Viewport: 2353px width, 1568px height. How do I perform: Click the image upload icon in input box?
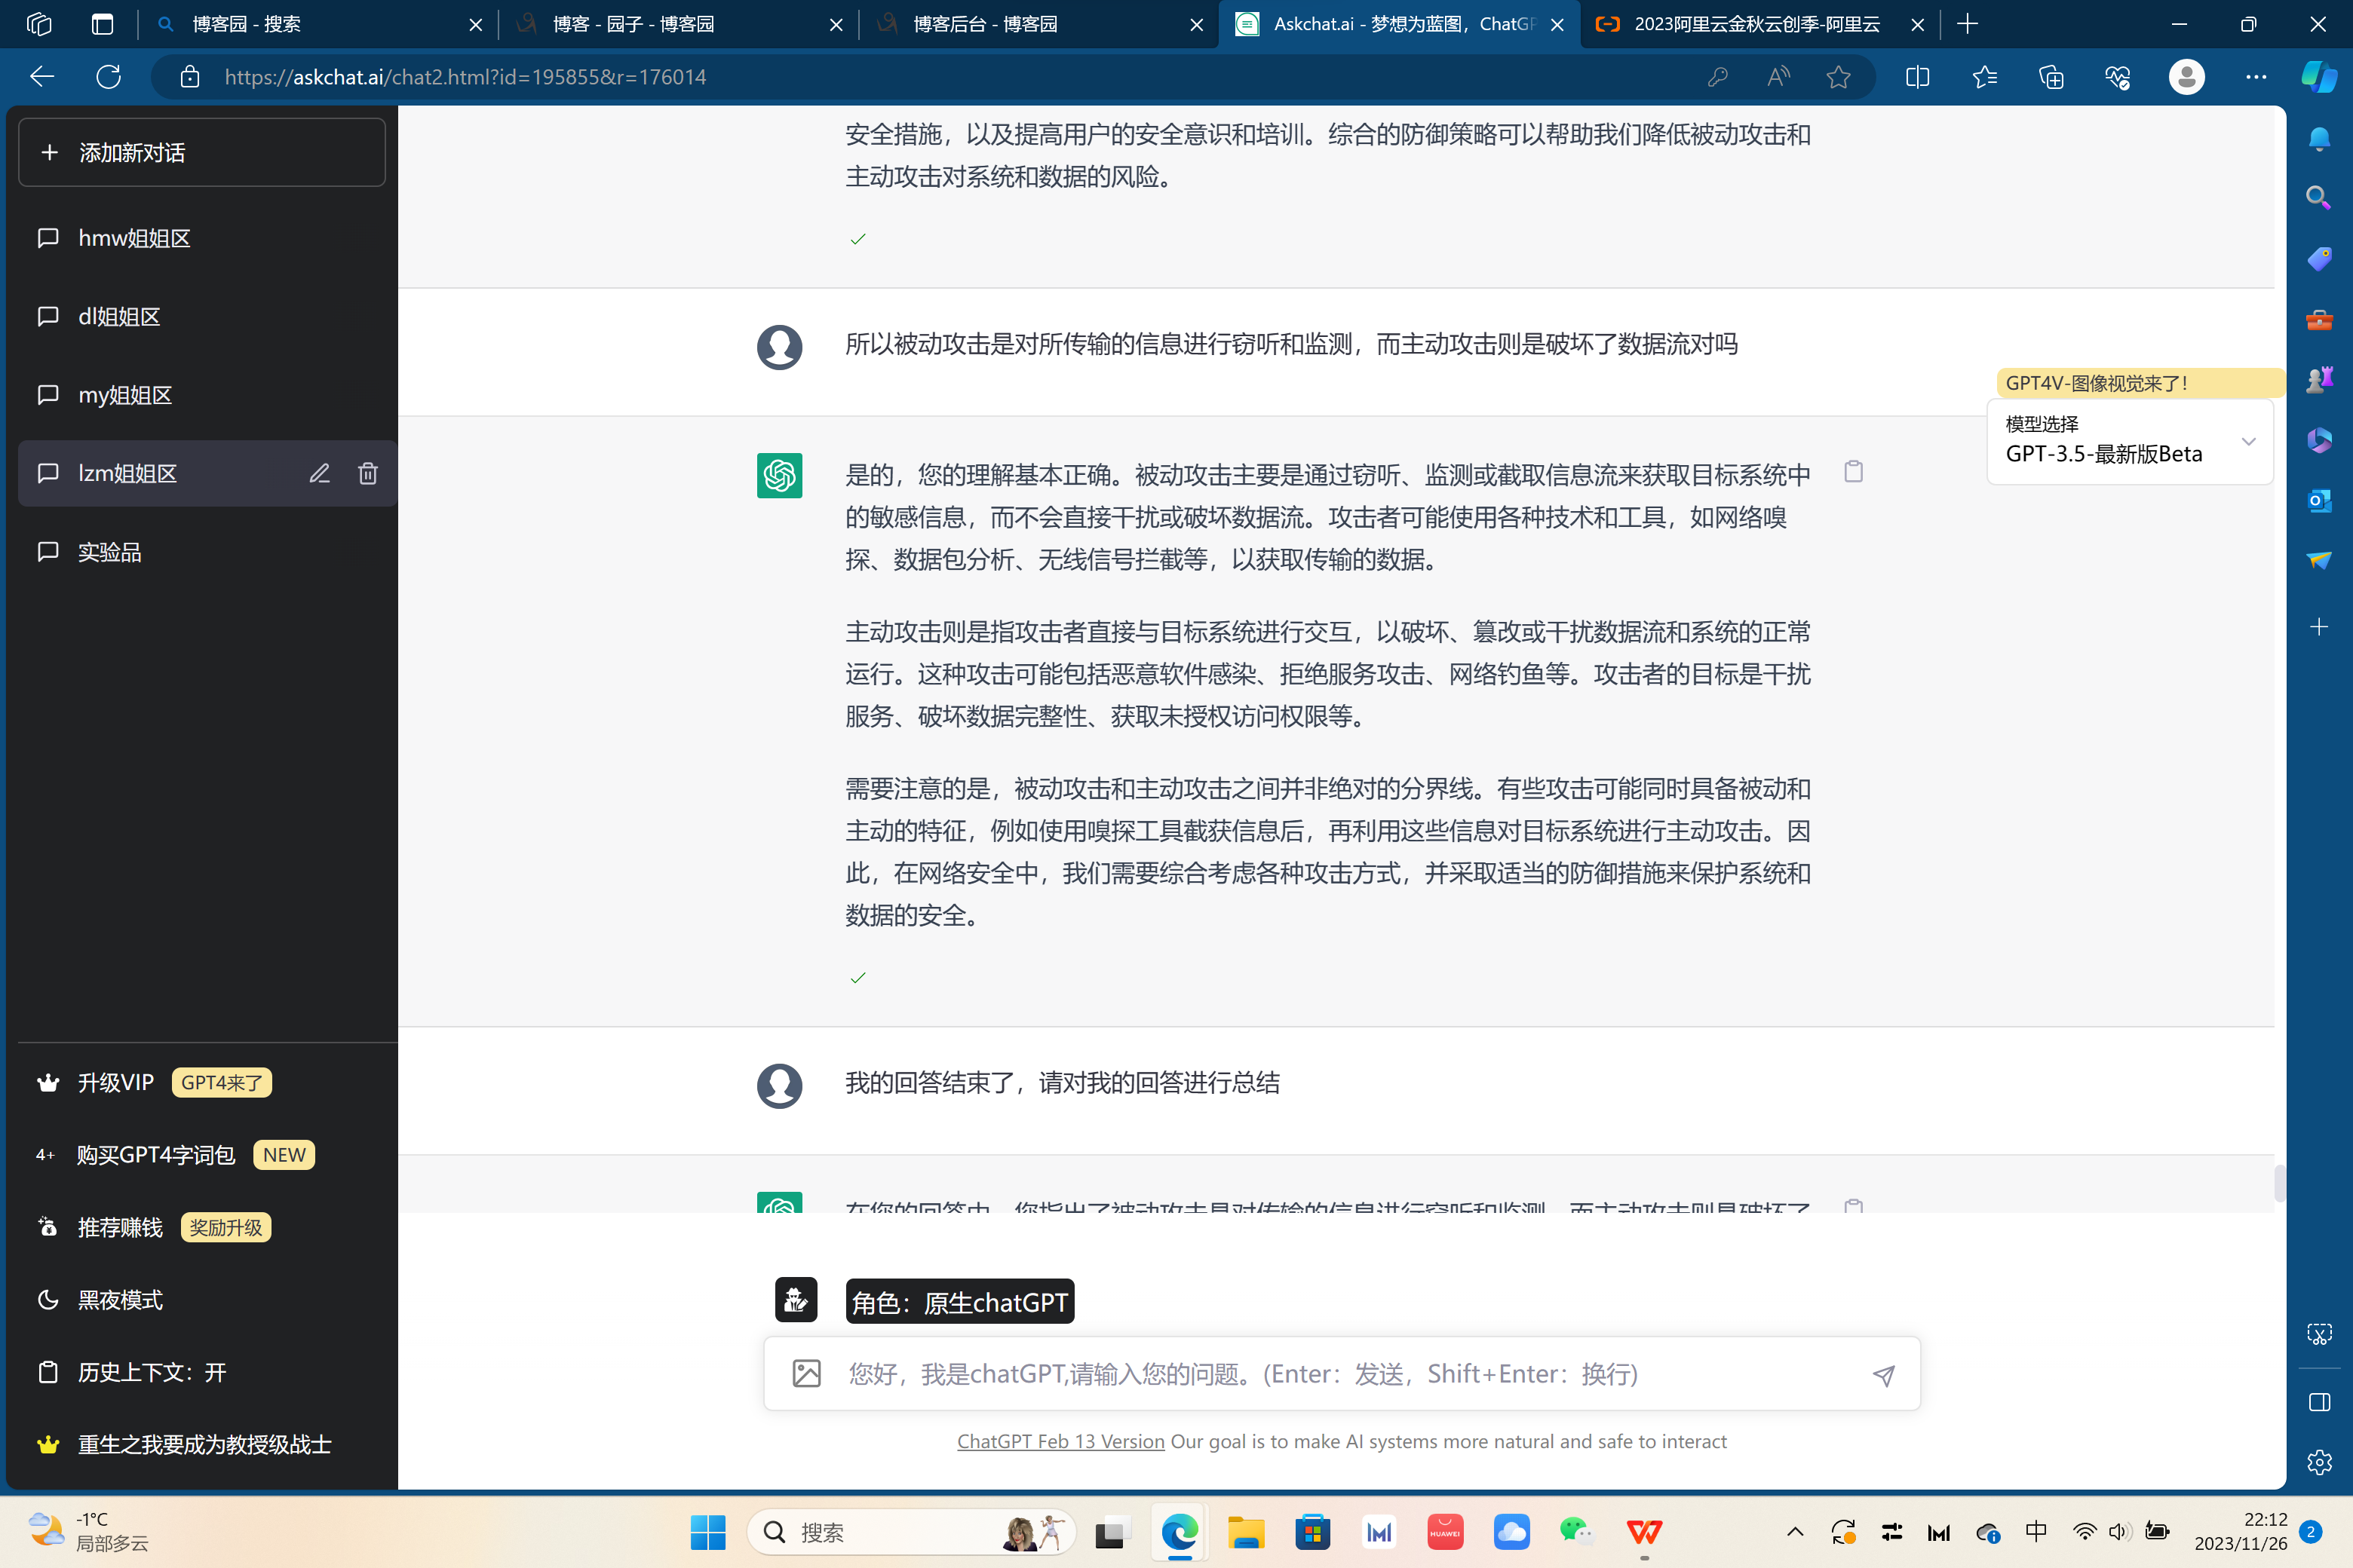click(x=806, y=1374)
